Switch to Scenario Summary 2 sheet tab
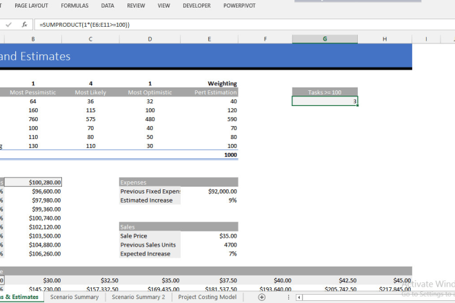The image size is (455, 303). 138,297
